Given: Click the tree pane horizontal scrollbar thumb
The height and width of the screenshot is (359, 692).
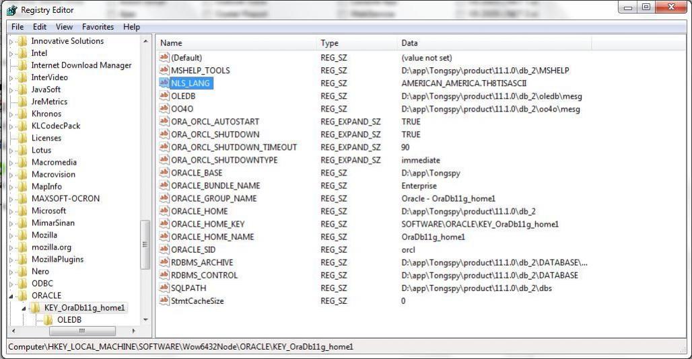Looking at the screenshot, I should coord(82,330).
